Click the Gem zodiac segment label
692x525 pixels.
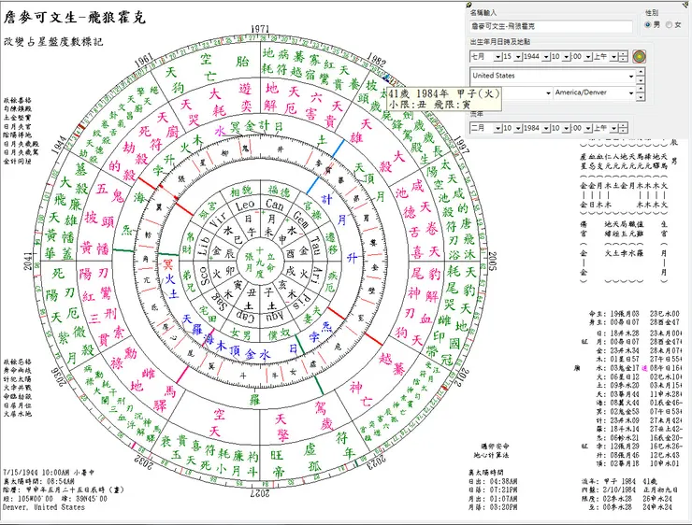tap(300, 220)
